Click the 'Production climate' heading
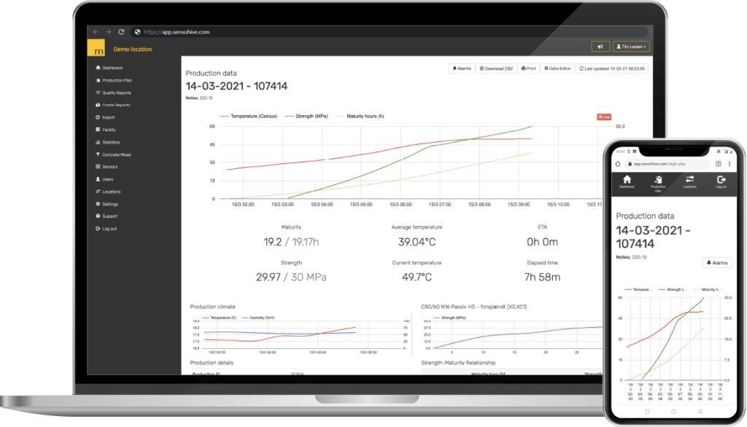The height and width of the screenshot is (427, 747). tap(212, 307)
